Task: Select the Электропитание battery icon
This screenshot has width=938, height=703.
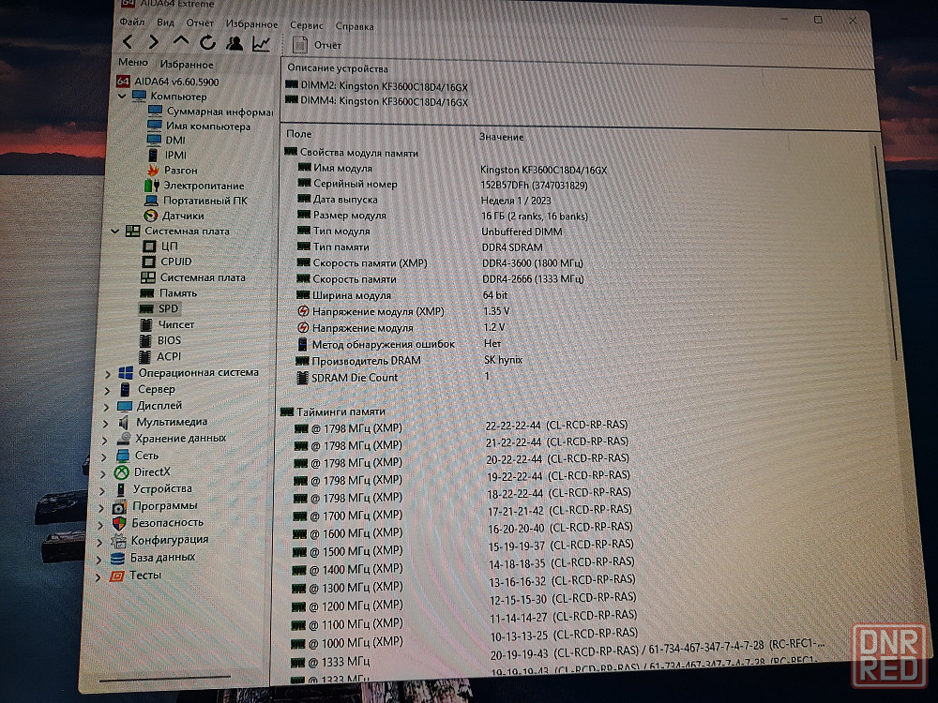Action: 152,186
